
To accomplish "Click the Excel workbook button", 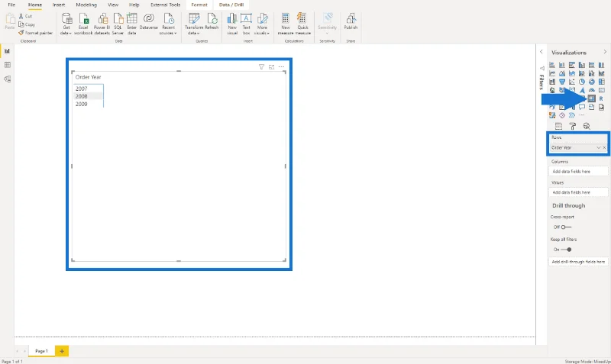I will coord(83,24).
